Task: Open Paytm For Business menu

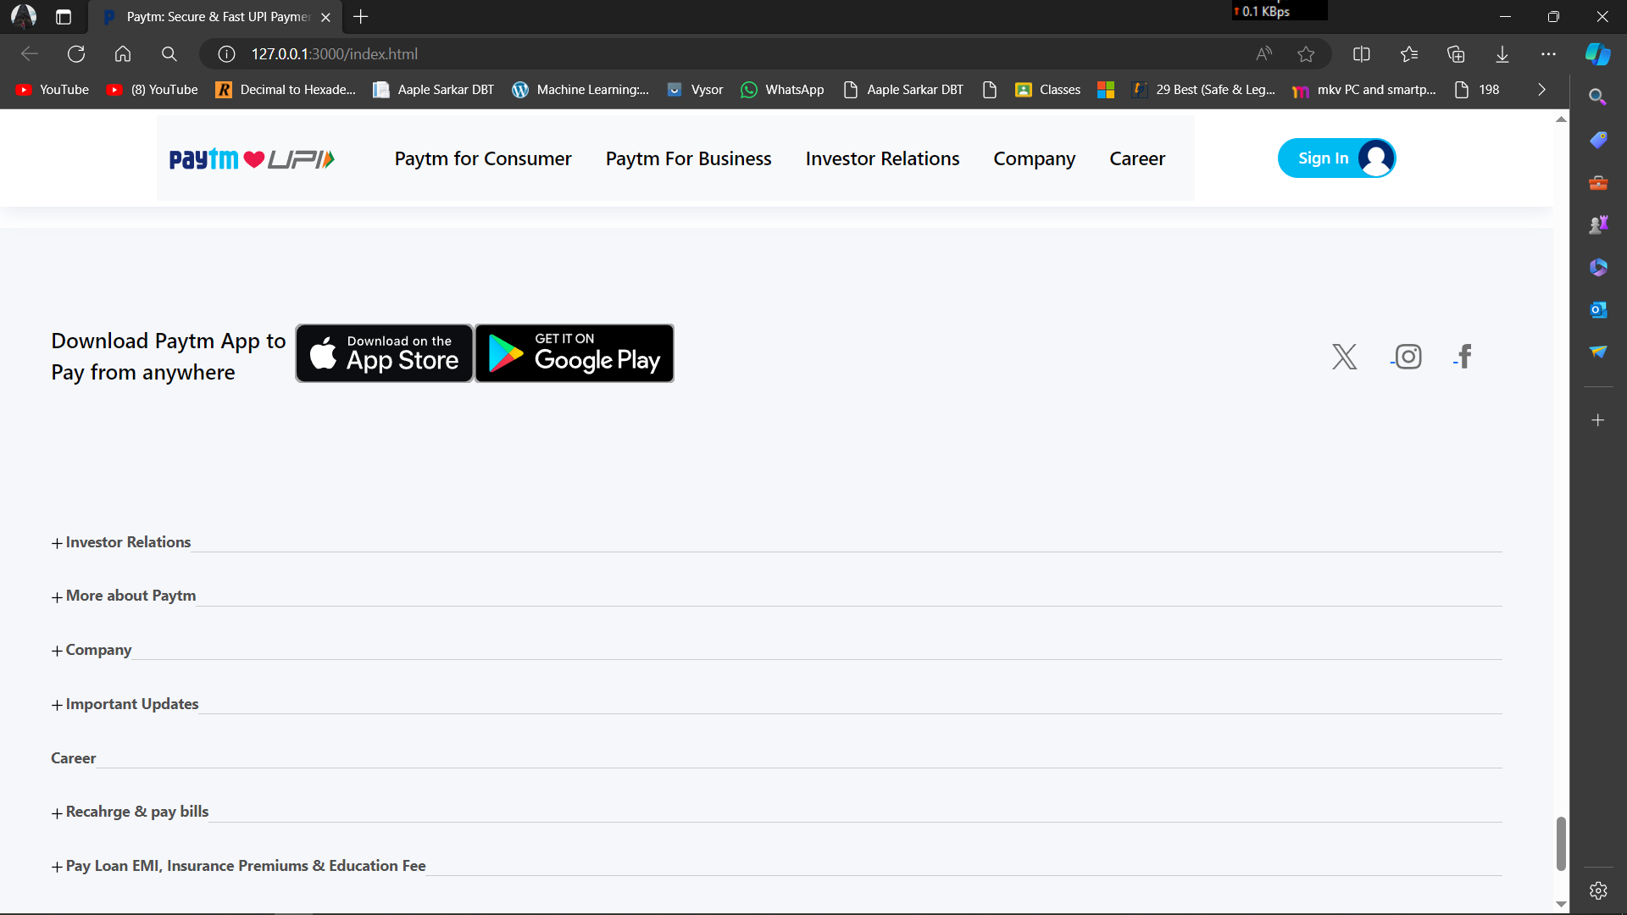Action: (688, 158)
